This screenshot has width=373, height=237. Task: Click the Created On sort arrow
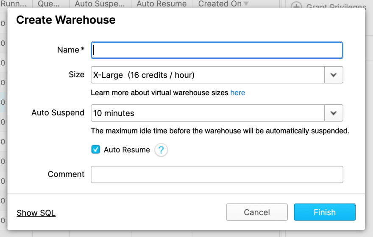point(246,4)
